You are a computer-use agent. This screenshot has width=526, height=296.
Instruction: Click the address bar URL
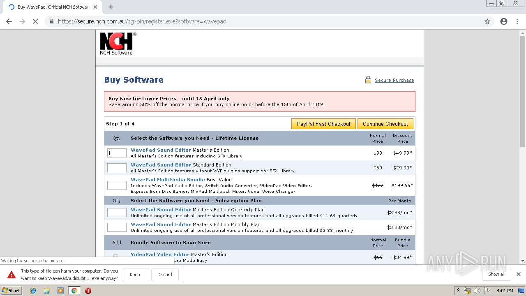142,21
